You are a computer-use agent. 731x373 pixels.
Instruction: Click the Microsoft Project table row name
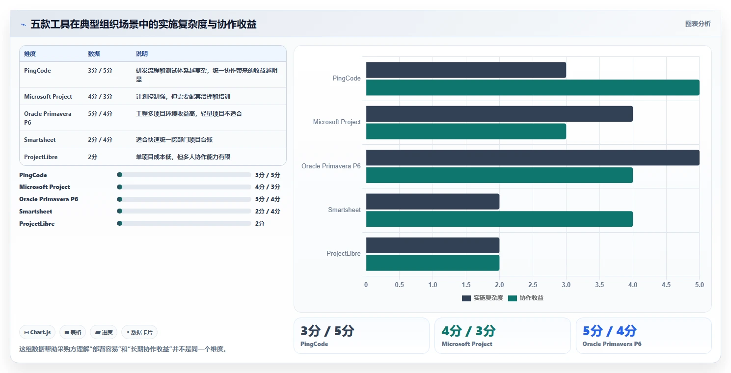coord(48,97)
